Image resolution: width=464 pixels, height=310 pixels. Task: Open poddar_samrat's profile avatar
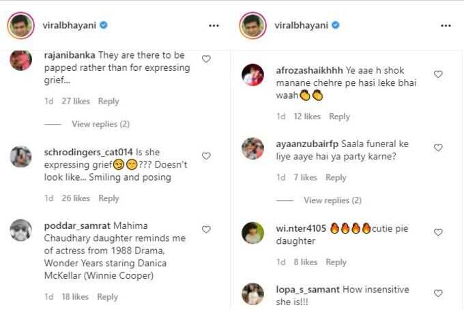click(20, 230)
